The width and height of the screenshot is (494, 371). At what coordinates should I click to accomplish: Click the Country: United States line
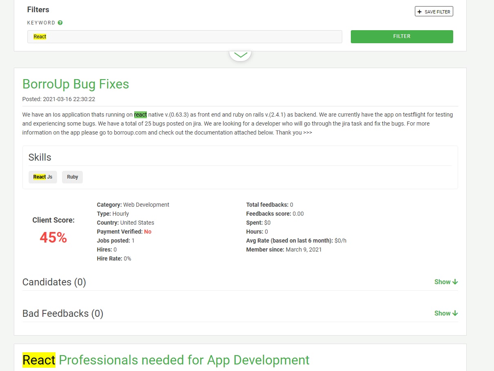126,223
